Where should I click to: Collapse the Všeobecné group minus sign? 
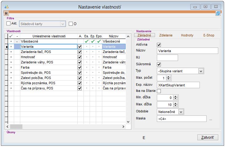point(17,41)
